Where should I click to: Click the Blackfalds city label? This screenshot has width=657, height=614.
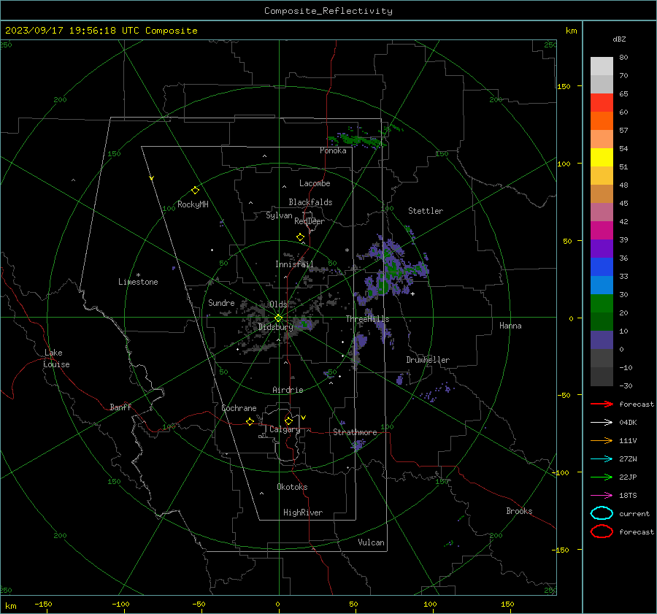[310, 202]
